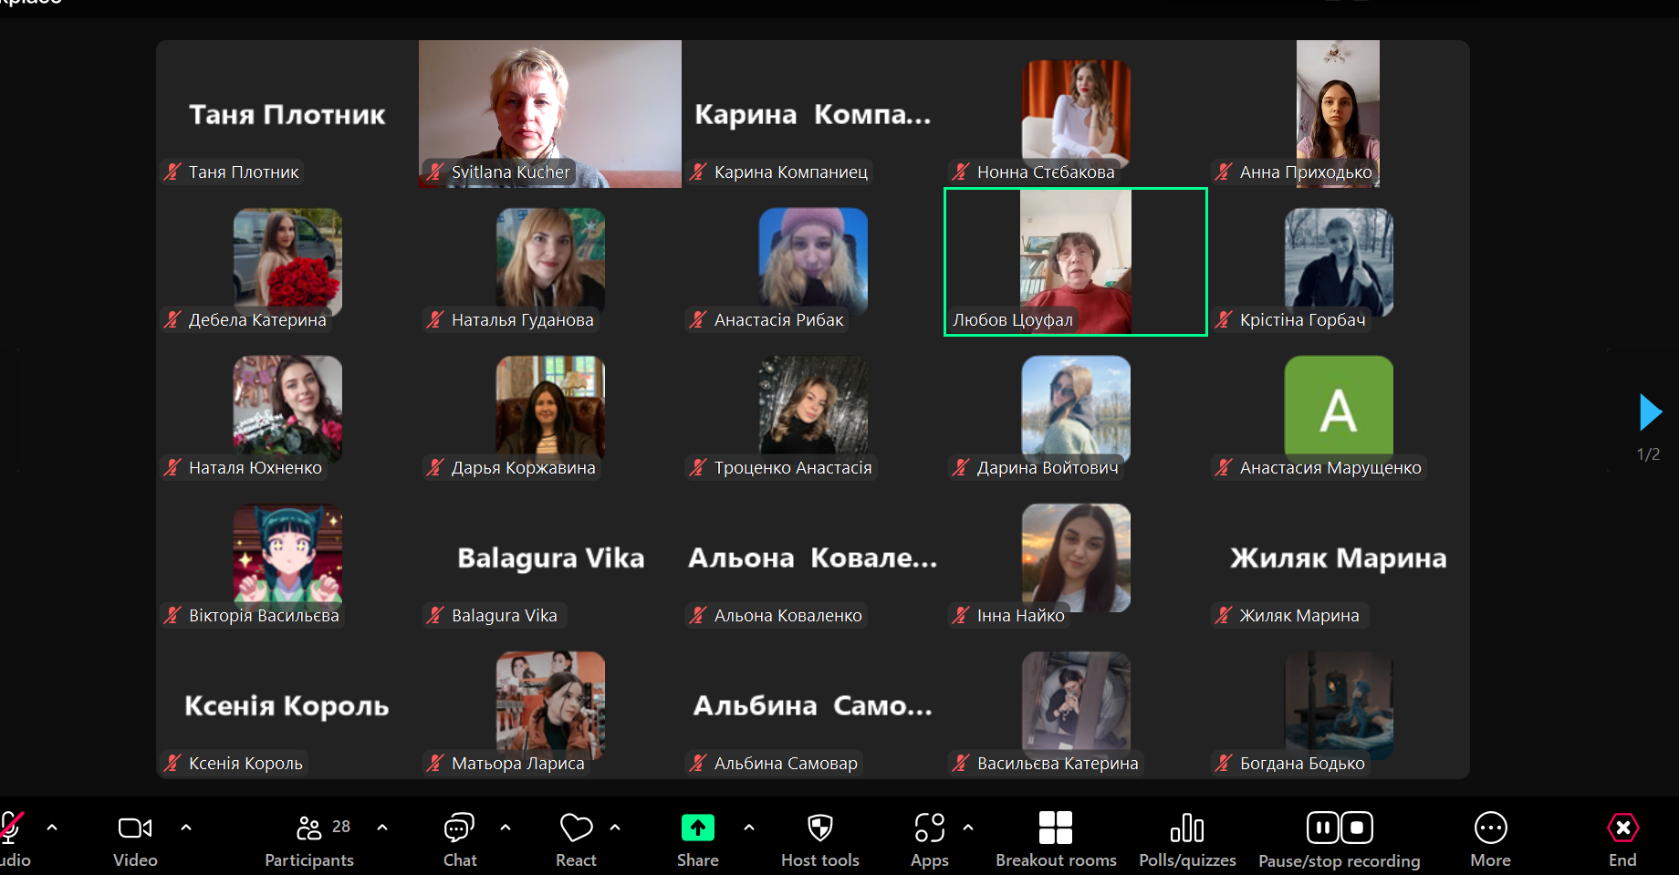Pause or stop the recording
The height and width of the screenshot is (875, 1679).
click(1339, 839)
